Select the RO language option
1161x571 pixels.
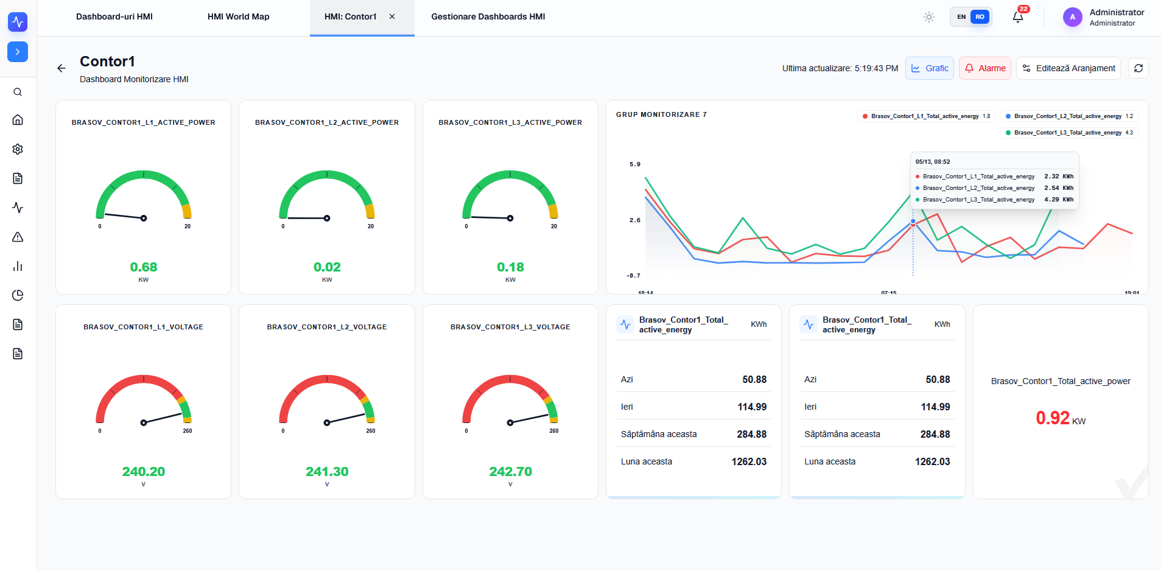pyautogui.click(x=980, y=17)
